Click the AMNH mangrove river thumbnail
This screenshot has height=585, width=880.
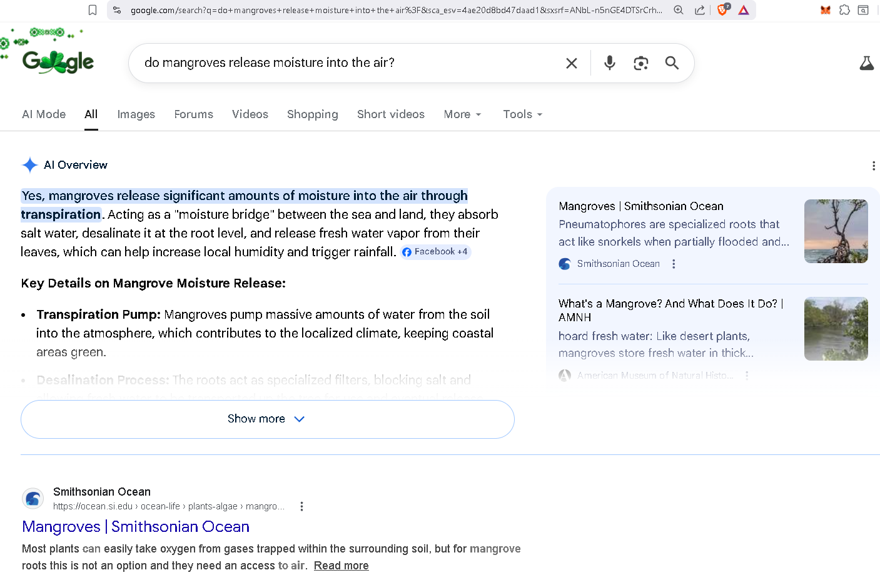836,329
